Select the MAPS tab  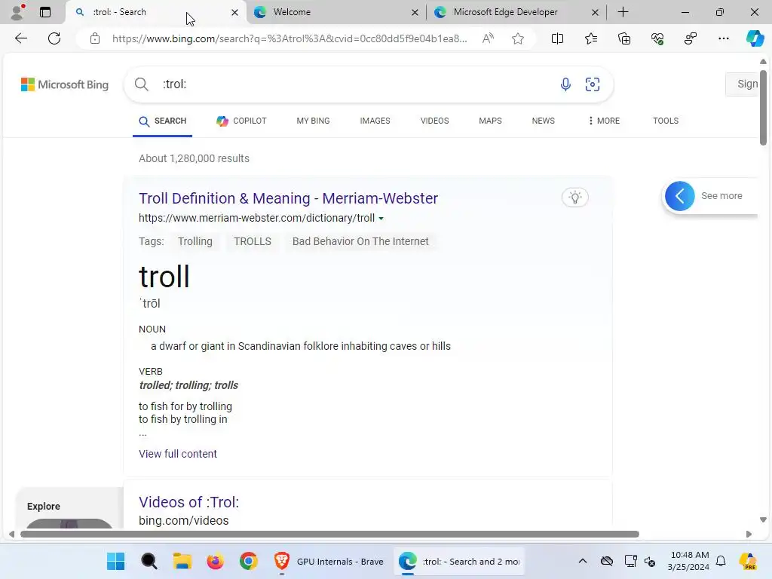(x=490, y=121)
